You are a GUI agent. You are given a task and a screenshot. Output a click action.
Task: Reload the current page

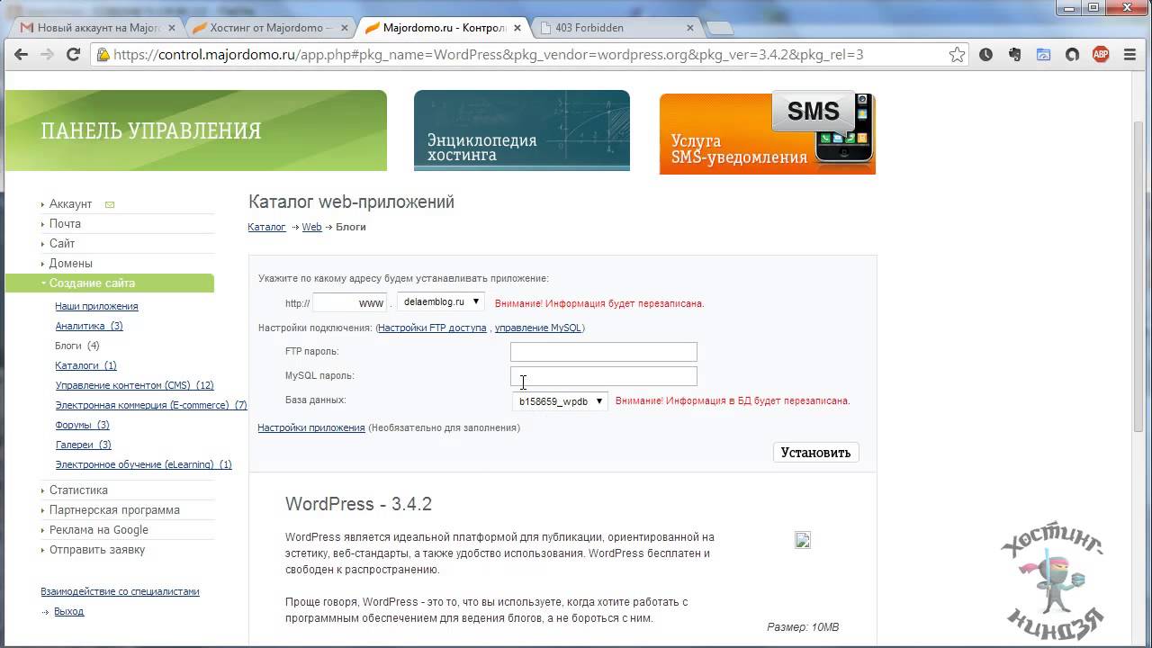[x=74, y=55]
